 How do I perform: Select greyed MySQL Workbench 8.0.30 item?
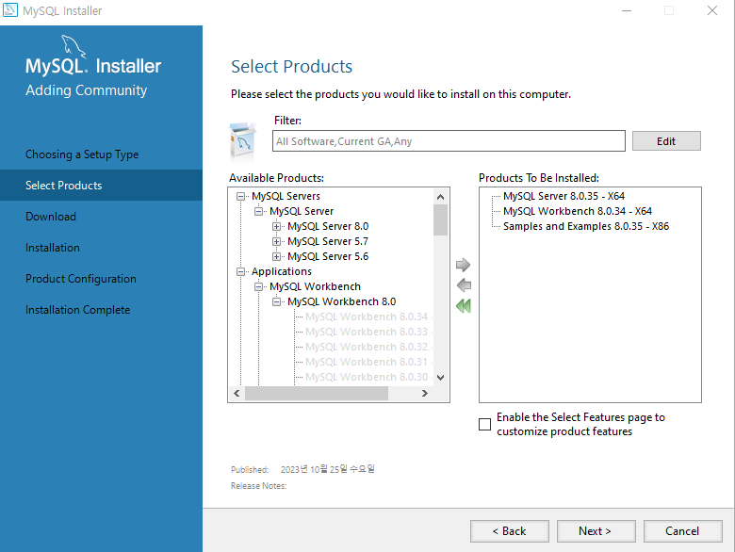click(x=368, y=377)
